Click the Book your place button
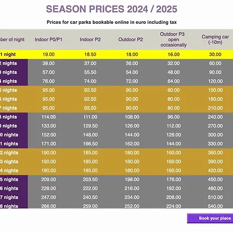 [210, 218]
